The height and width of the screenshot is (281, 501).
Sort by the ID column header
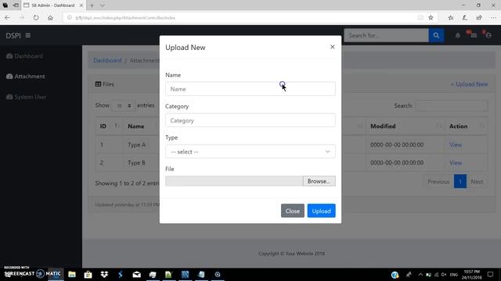(109, 126)
